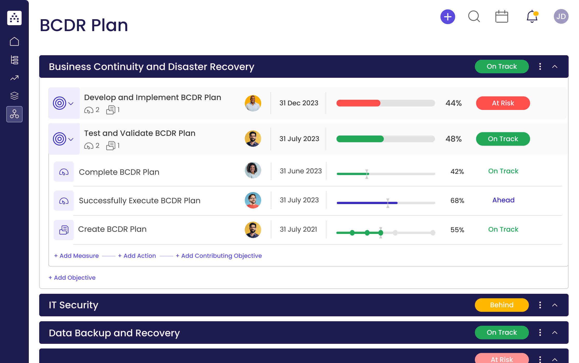
Task: Collapse the Business Continuity and Disaster Recovery section
Action: (x=555, y=67)
